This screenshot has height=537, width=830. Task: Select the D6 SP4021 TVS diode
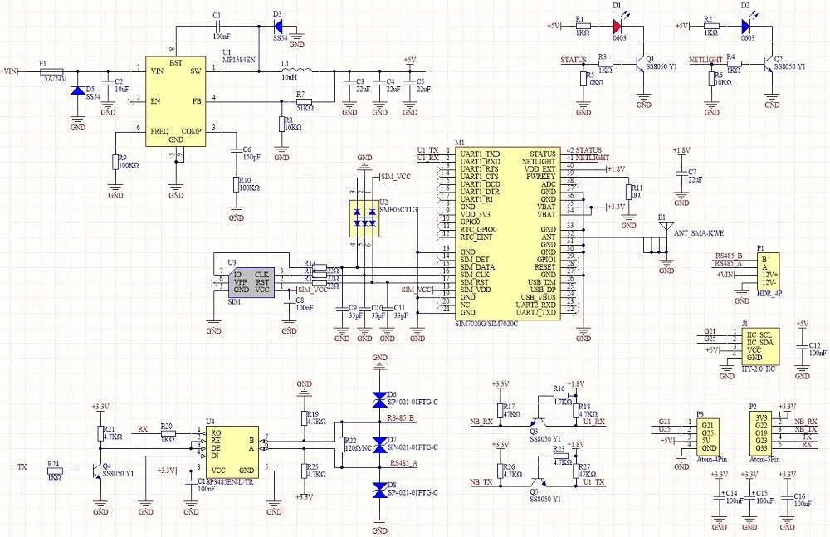click(x=379, y=400)
